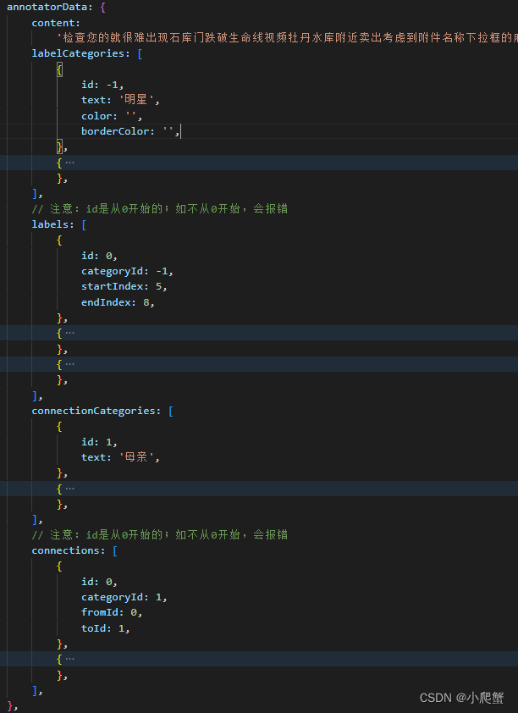Click the line 'categoryId: -1,'
518x713 pixels.
point(127,271)
